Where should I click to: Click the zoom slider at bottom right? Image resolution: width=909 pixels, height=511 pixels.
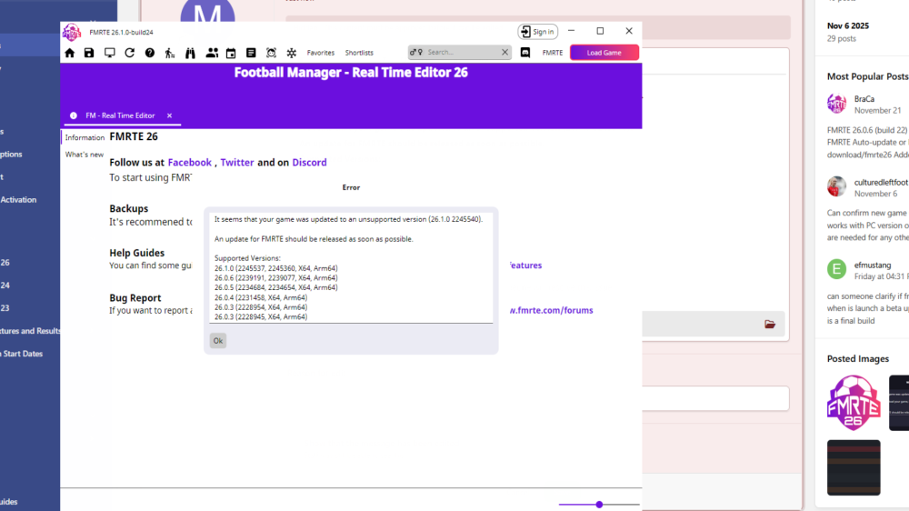point(599,504)
